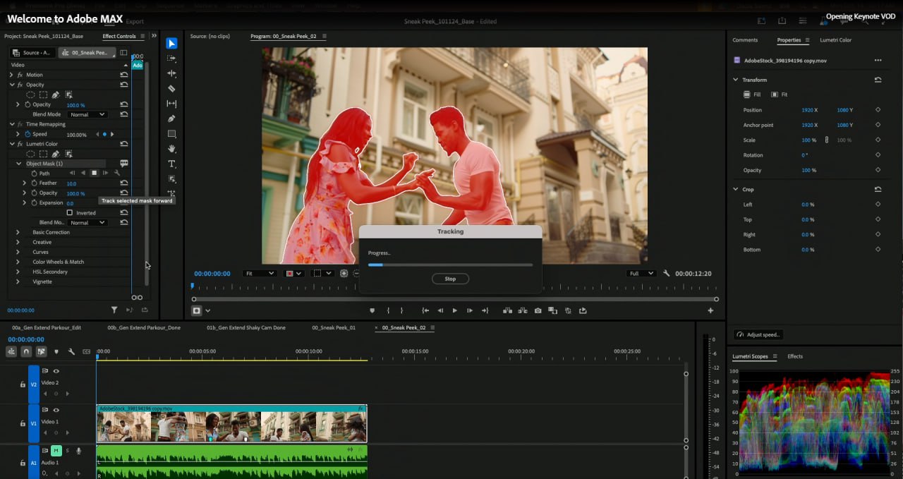903x479 pixels.
Task: Select the AdobeStock clip on Video 1
Action: click(231, 425)
